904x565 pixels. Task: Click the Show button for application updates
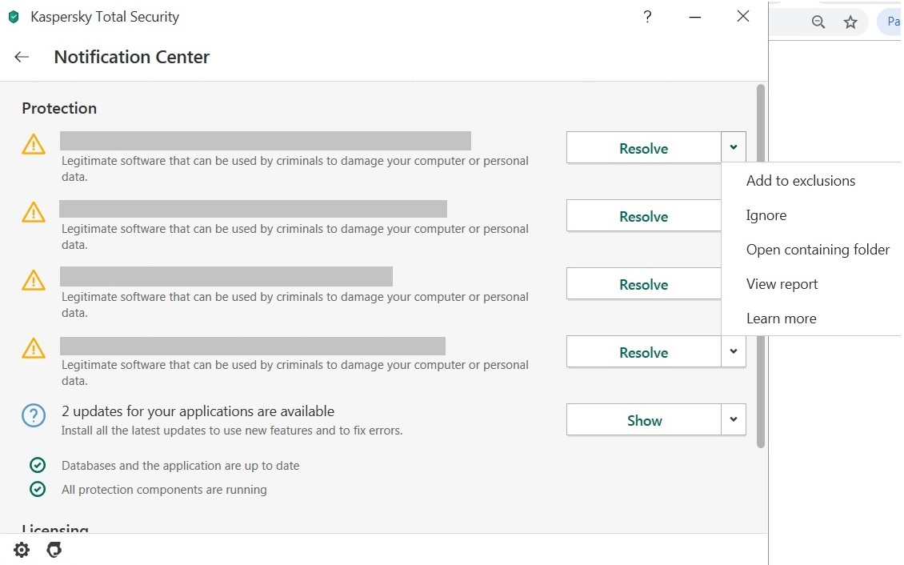(644, 419)
